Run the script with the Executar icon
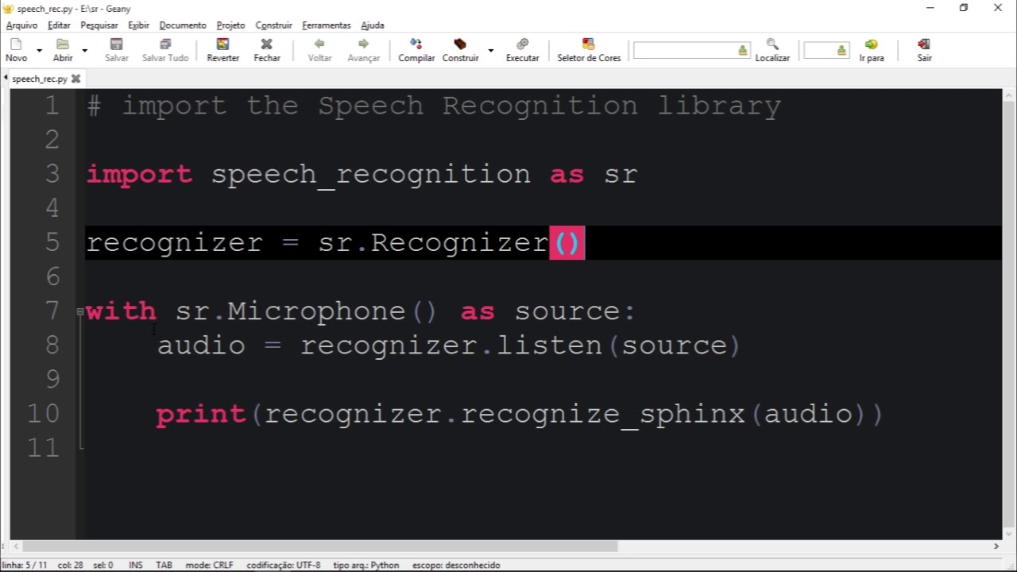The image size is (1017, 572). (522, 44)
